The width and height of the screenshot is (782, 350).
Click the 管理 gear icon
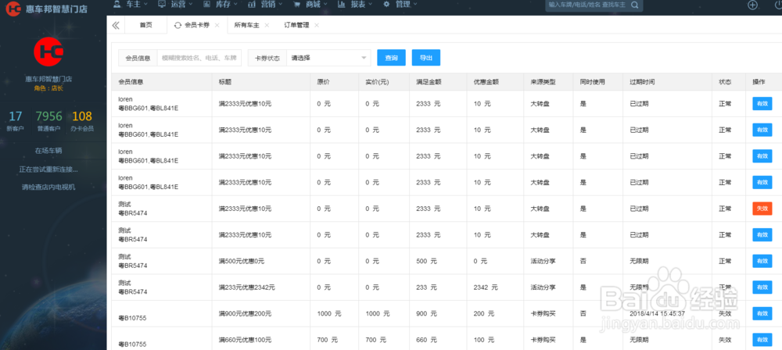(386, 4)
